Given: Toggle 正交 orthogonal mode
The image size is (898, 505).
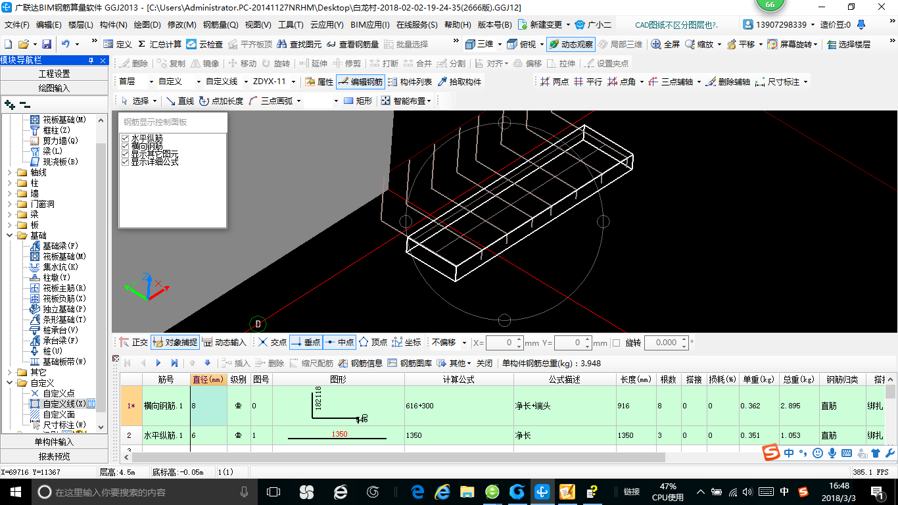Looking at the screenshot, I should pos(134,343).
